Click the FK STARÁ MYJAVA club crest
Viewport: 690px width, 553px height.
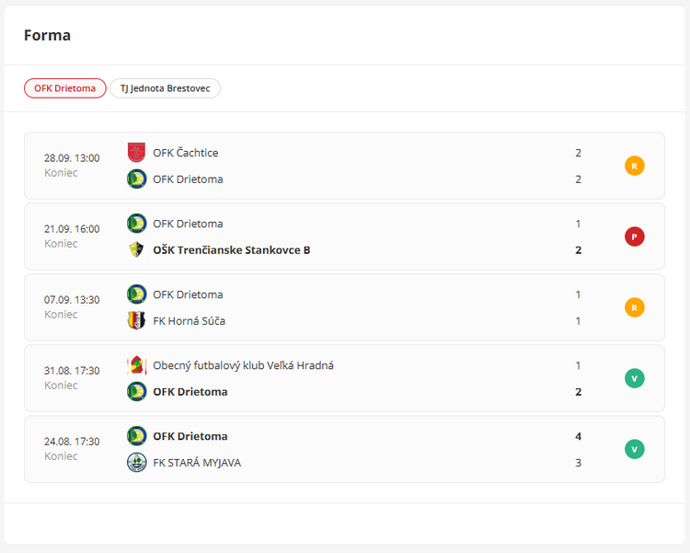coord(136,462)
